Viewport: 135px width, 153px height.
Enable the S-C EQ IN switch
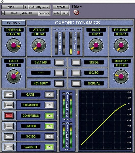tap(49, 136)
